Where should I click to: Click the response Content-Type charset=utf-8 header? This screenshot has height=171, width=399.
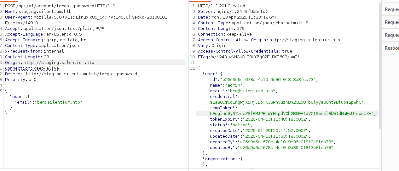coord(253,23)
